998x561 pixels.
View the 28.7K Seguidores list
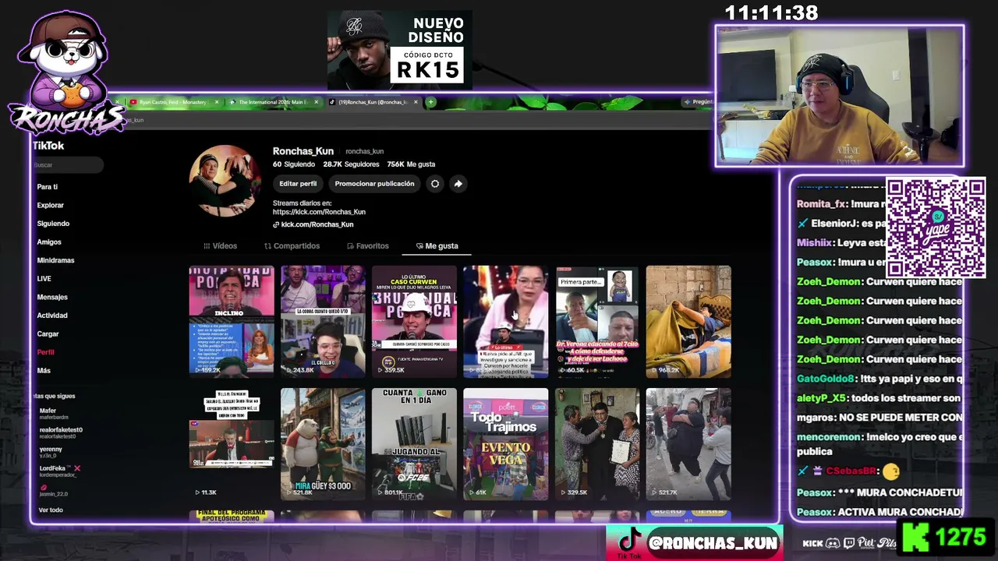[351, 164]
